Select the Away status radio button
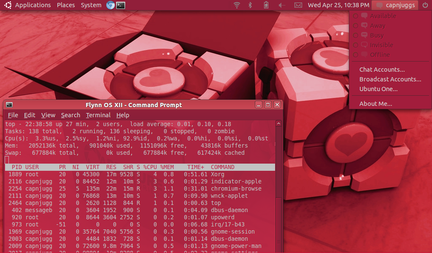The image size is (432, 253). [x=356, y=26]
